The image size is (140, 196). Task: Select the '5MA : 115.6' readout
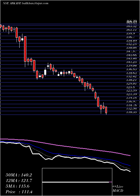pos(17,186)
